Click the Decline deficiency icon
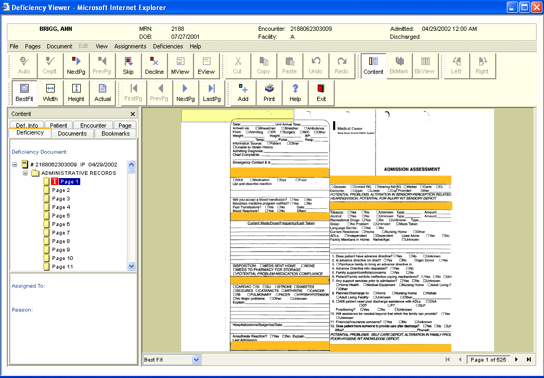This screenshot has height=378, width=544. click(x=155, y=65)
